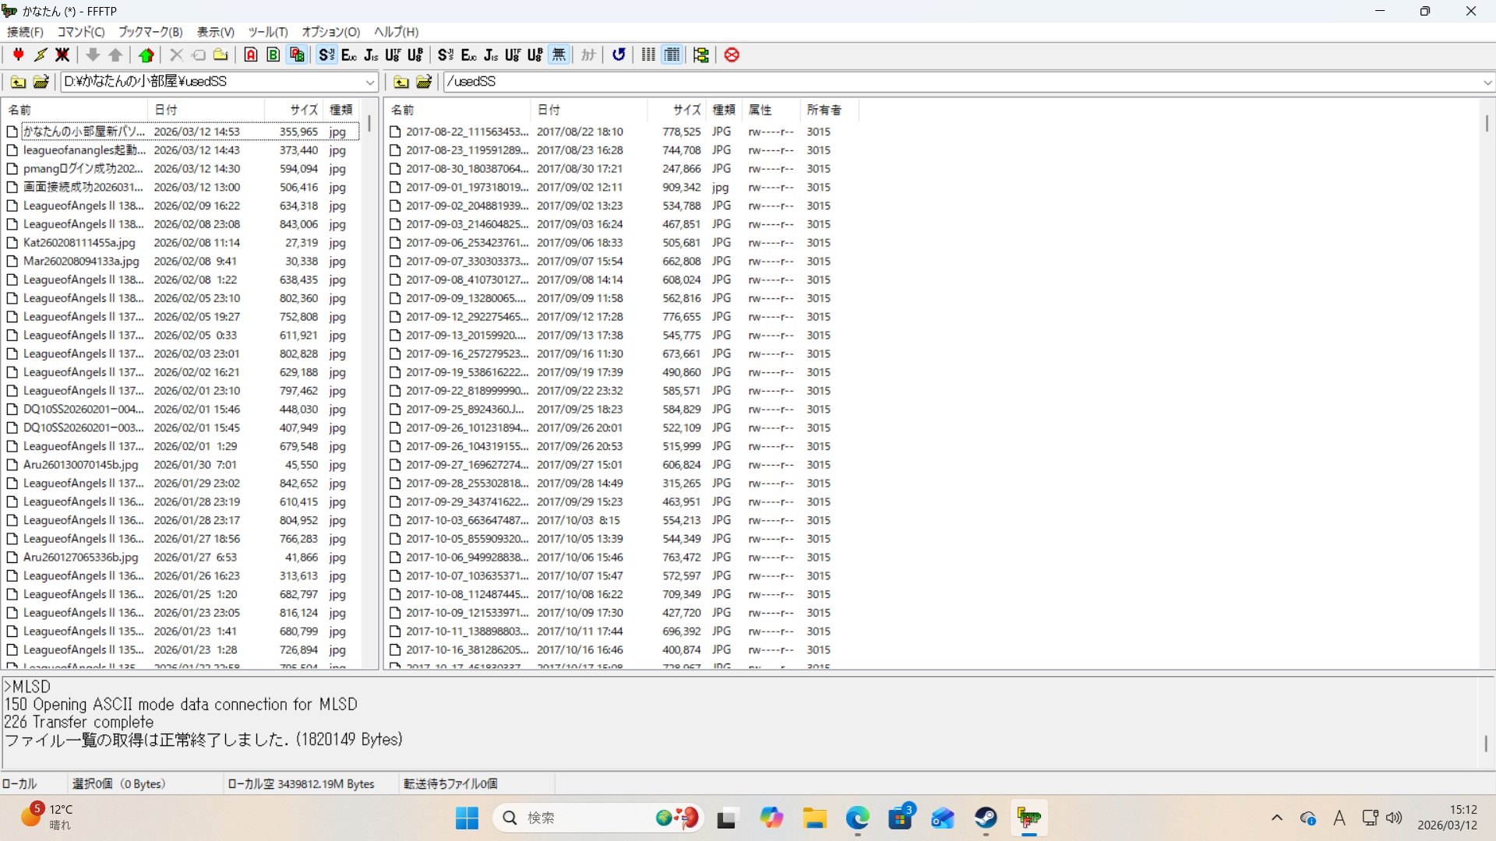Click the green Mirror Upload icon
Viewport: 1496px width, 841px height.
click(x=146, y=55)
